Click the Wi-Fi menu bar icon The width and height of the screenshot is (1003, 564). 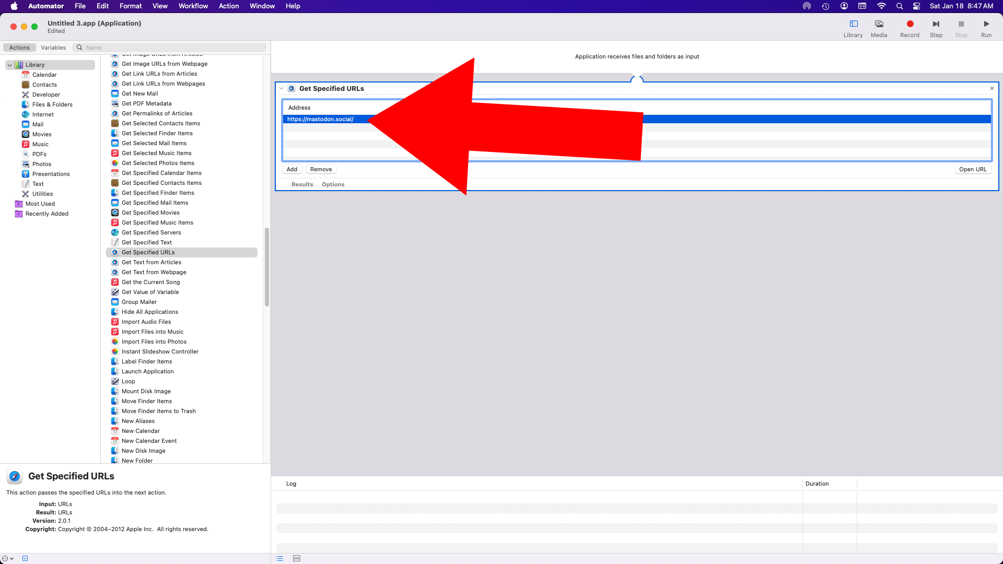pos(881,6)
